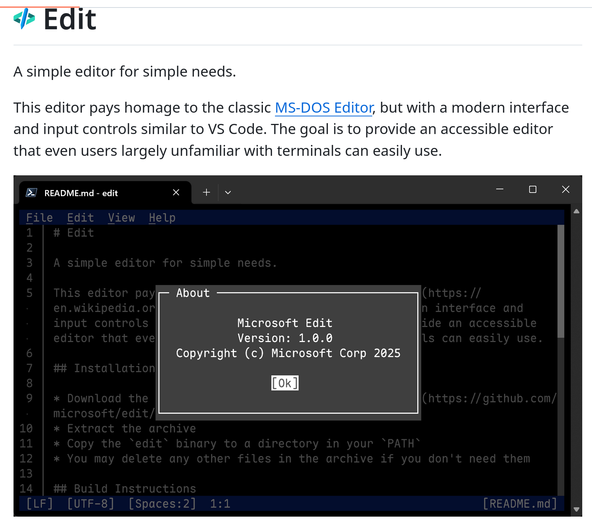Click the 'A simple editor for simple needs.' paragraph
The image size is (592, 526).
(125, 71)
